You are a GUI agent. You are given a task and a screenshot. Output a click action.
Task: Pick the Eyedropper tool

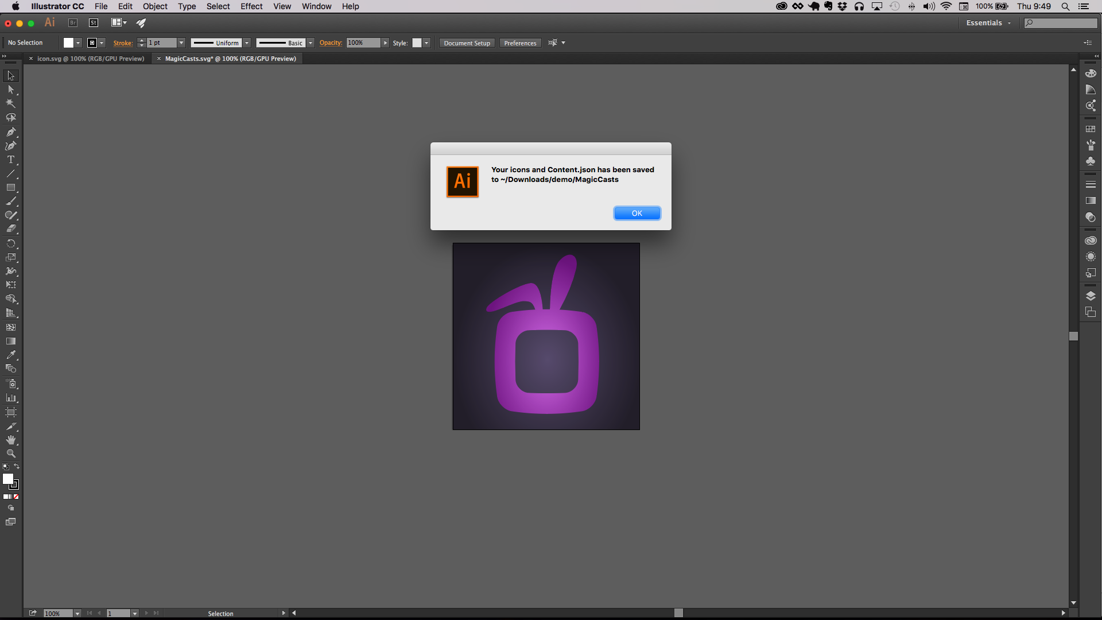tap(11, 355)
